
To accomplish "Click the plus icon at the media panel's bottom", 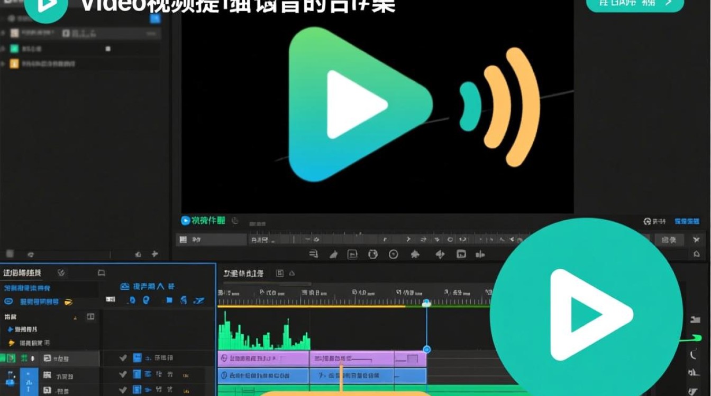I will 154,254.
